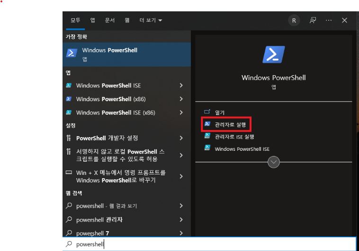Viewport: 359px width, 251px height.
Task: Click 열기 to open PowerShell
Action: pos(220,113)
